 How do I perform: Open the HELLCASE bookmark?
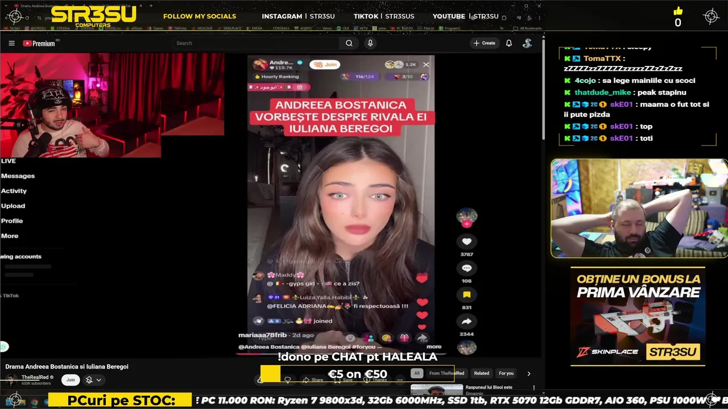pyautogui.click(x=201, y=28)
